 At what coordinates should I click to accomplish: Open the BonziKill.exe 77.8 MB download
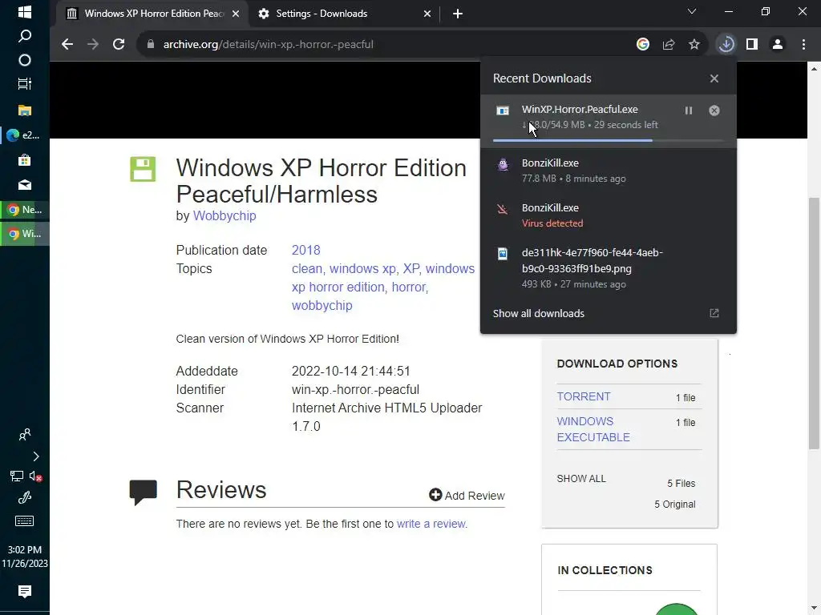(x=609, y=171)
